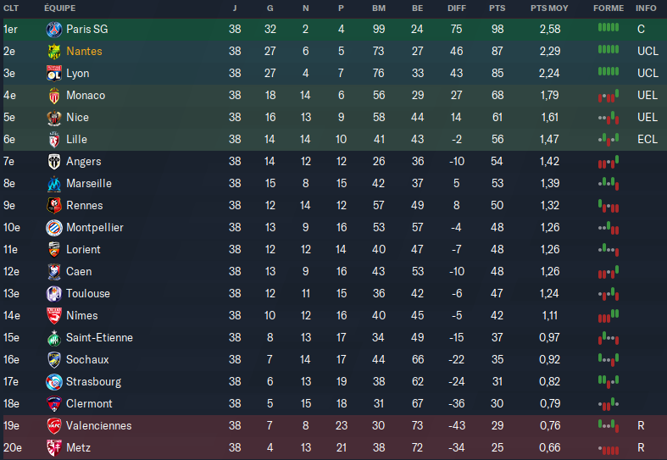This screenshot has width=667, height=460.
Task: Click the Toulouse row name
Action: (x=88, y=294)
